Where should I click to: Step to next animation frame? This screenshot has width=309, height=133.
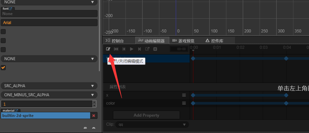click(x=139, y=49)
